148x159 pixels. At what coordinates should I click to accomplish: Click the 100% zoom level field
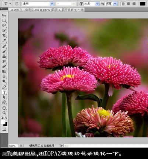13,146
